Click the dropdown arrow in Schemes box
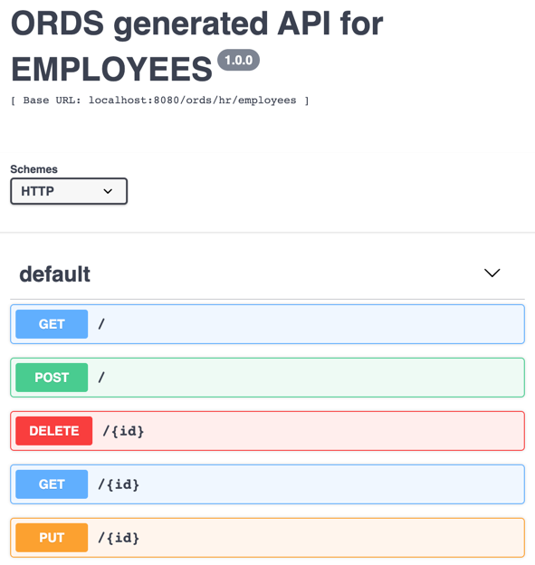Image resolution: width=535 pixels, height=565 pixels. click(x=108, y=191)
